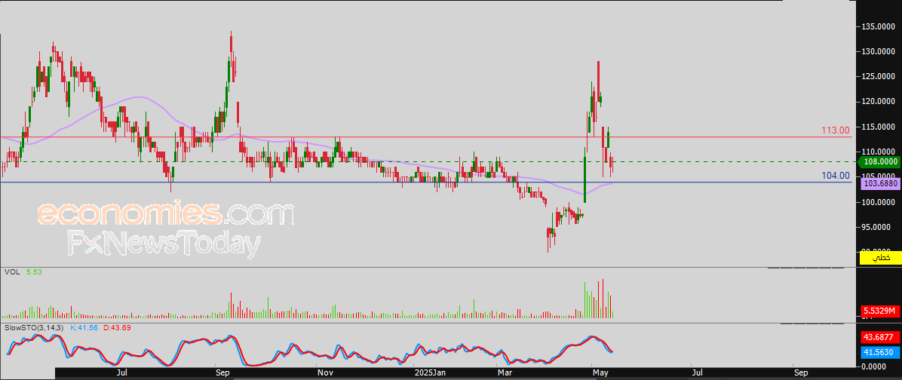Click the K:41.56 stochastic value
Screen dimensions: 902x380
pos(84,328)
